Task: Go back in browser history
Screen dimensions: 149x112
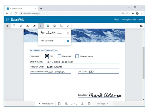Action: [7, 13]
